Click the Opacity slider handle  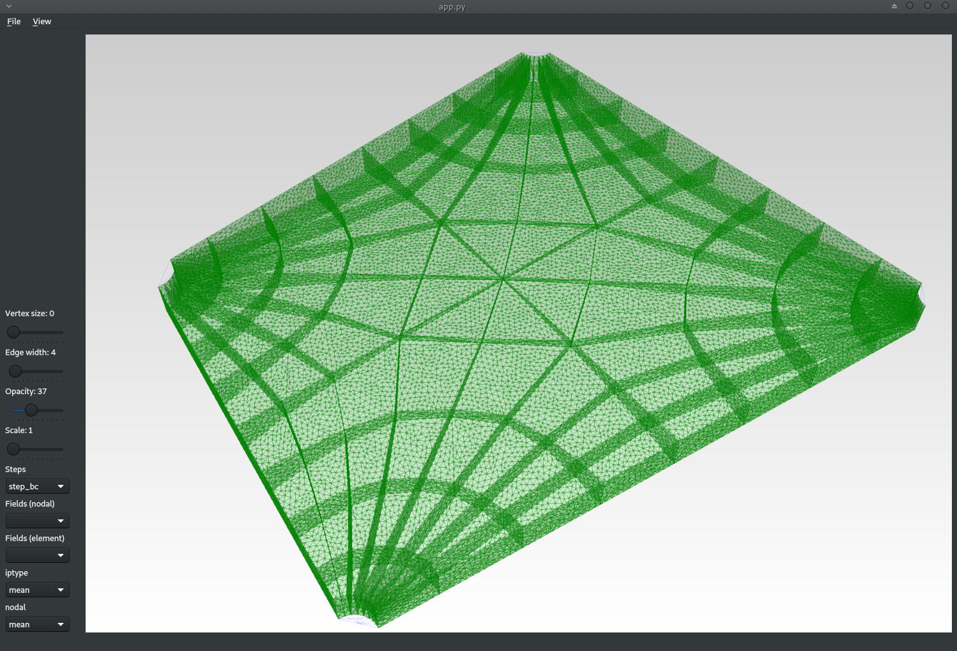[x=31, y=410]
